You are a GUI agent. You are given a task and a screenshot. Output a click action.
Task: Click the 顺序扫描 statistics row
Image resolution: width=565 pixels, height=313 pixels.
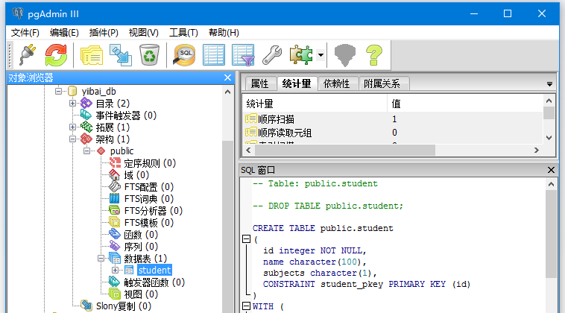[x=393, y=118]
